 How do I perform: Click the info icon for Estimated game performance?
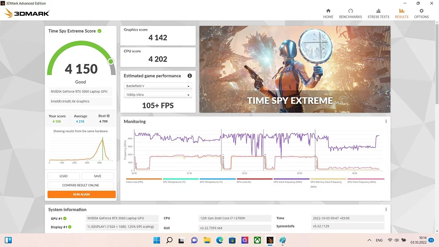click(190, 76)
